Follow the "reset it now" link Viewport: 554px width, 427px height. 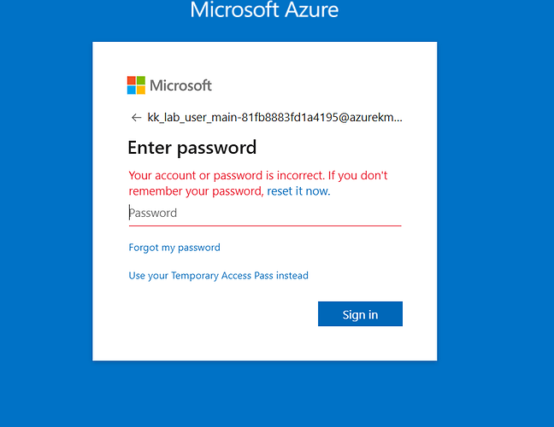[x=298, y=191]
